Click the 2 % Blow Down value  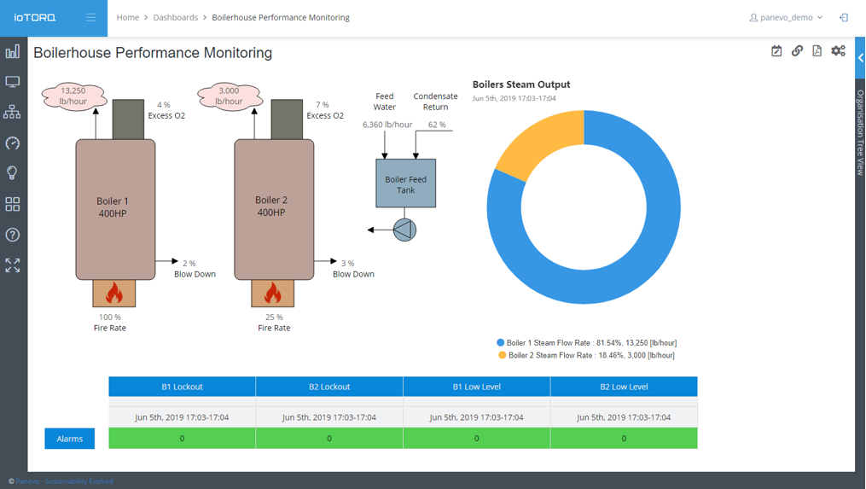(x=189, y=264)
